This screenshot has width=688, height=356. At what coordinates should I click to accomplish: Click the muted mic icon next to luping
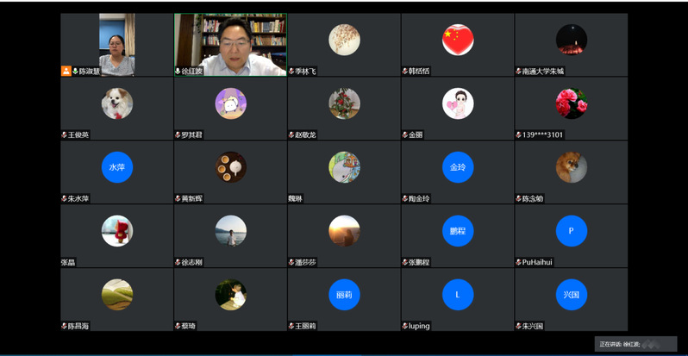tap(405, 326)
